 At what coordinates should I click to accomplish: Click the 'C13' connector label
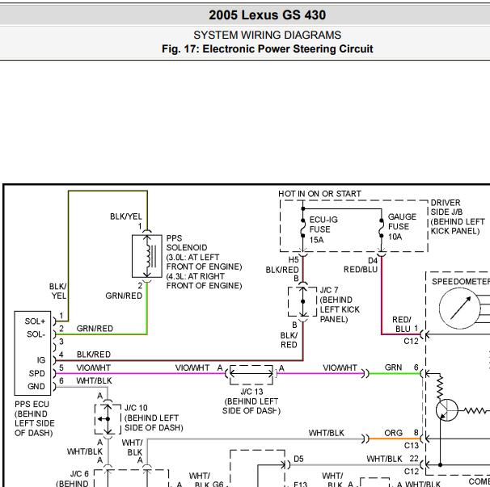click(412, 446)
